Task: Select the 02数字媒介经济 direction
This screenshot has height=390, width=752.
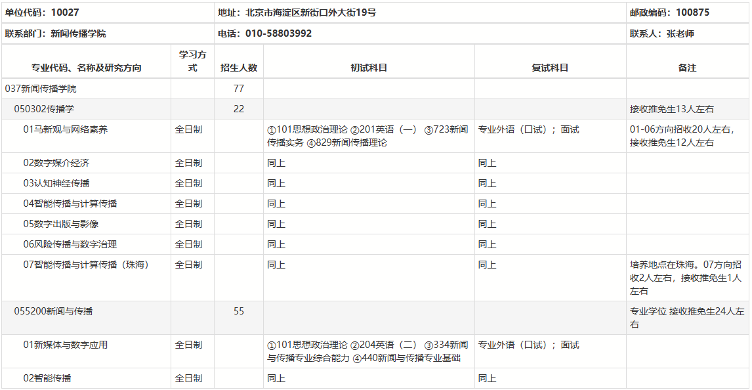Action: coord(56,163)
